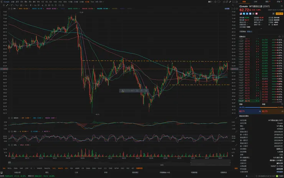Select the trend line drawing tool
284x178 pixels.
pyautogui.click(x=7, y=5)
